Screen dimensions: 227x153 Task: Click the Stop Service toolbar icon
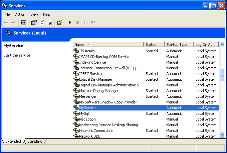pyautogui.click(x=78, y=22)
